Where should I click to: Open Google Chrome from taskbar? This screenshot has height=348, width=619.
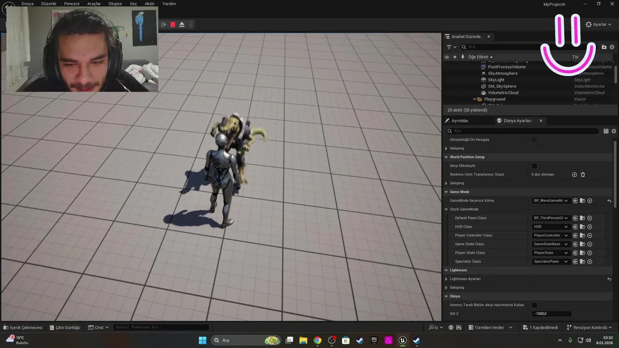[317, 340]
